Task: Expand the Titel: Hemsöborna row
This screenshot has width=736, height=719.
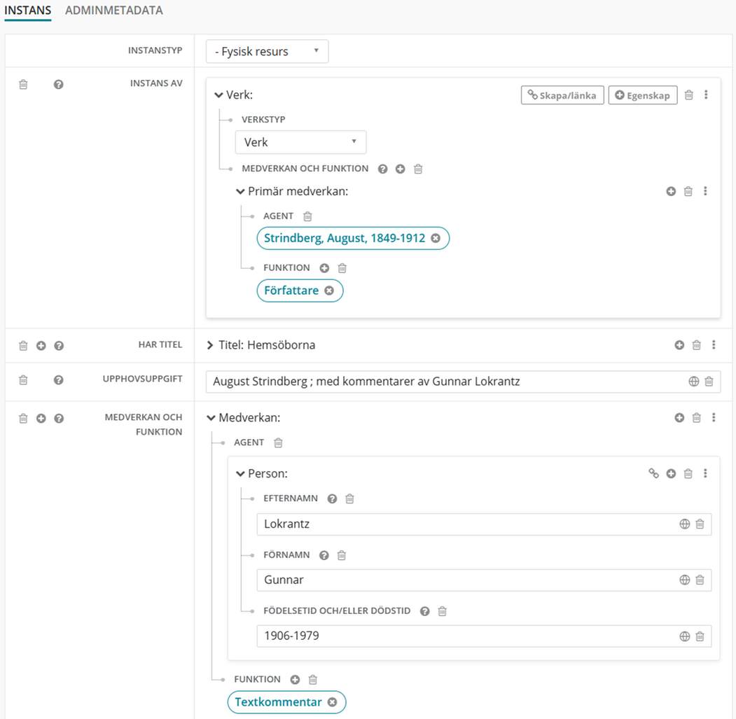Action: [210, 345]
